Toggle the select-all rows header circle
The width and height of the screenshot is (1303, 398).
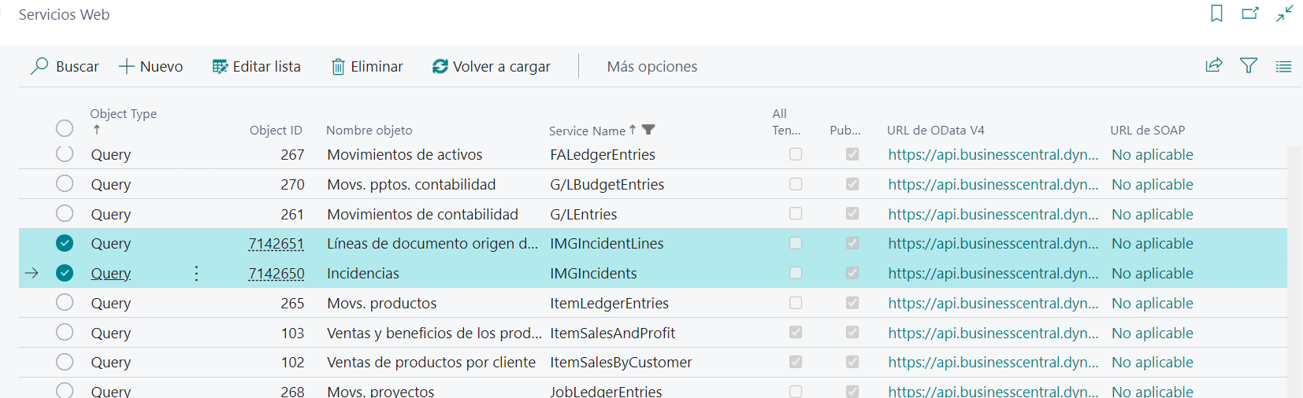(65, 128)
